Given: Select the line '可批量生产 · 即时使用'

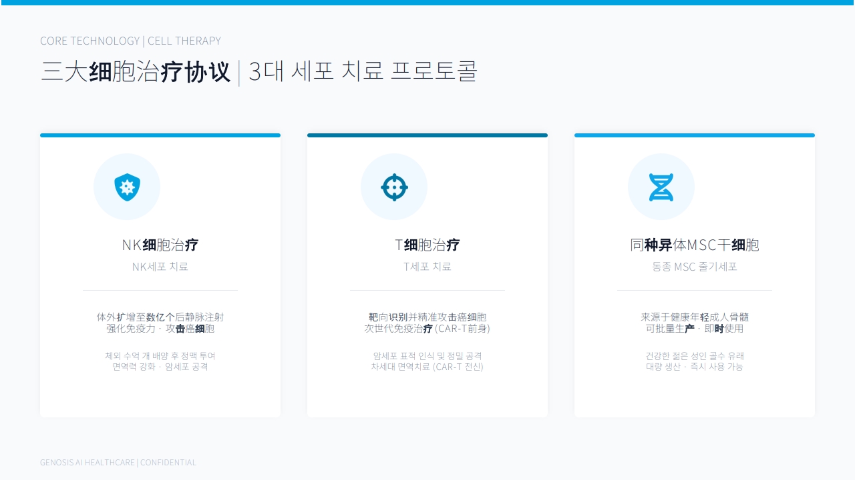Looking at the screenshot, I should pos(695,329).
